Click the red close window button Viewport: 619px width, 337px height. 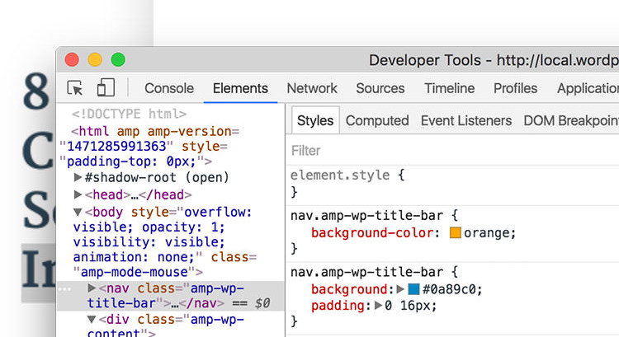pos(72,60)
